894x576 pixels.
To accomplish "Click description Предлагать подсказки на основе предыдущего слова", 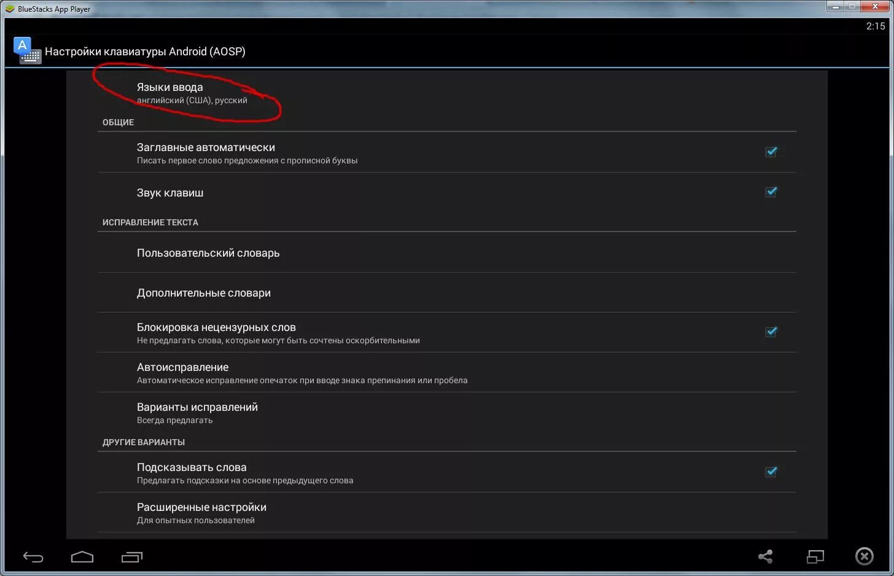I will point(245,481).
